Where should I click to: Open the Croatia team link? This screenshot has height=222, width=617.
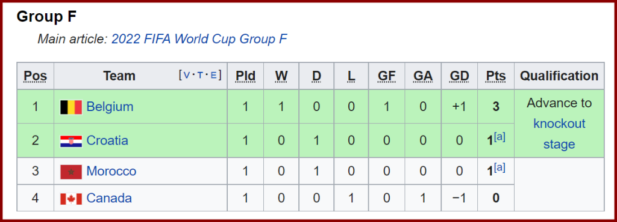[x=107, y=140]
